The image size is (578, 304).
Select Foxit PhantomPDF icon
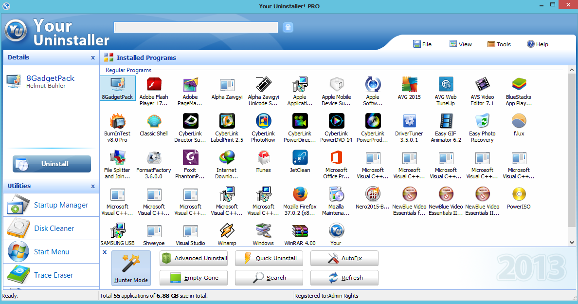click(x=190, y=158)
